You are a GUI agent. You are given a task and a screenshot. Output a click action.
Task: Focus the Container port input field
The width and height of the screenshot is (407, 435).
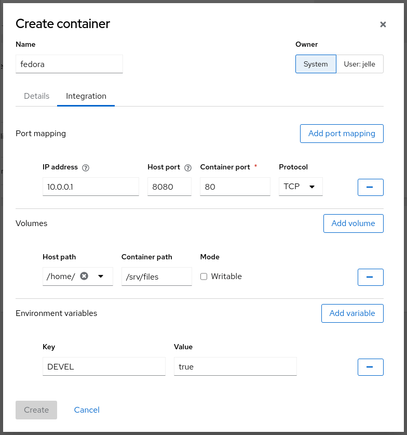click(x=235, y=187)
